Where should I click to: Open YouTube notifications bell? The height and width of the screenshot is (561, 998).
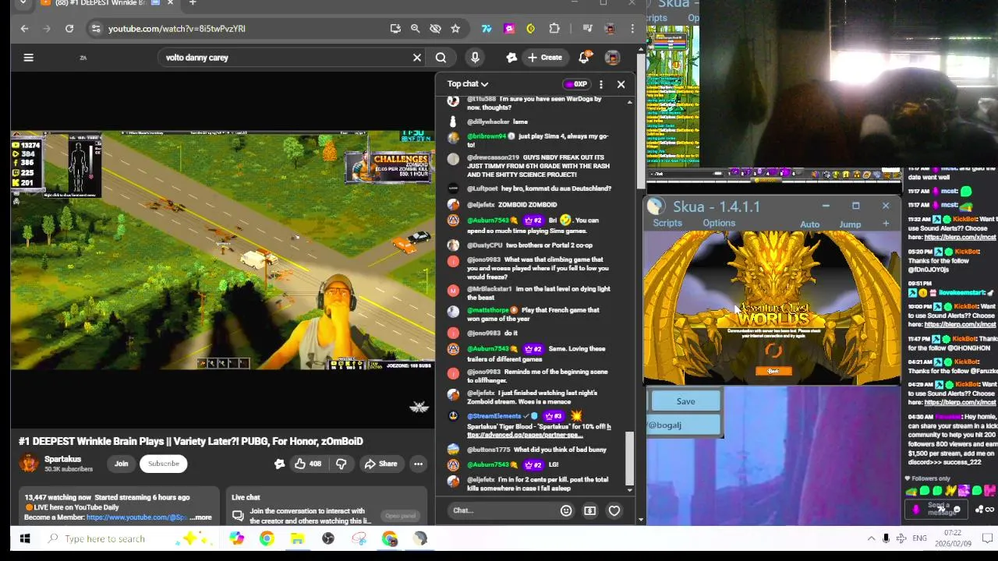(584, 57)
